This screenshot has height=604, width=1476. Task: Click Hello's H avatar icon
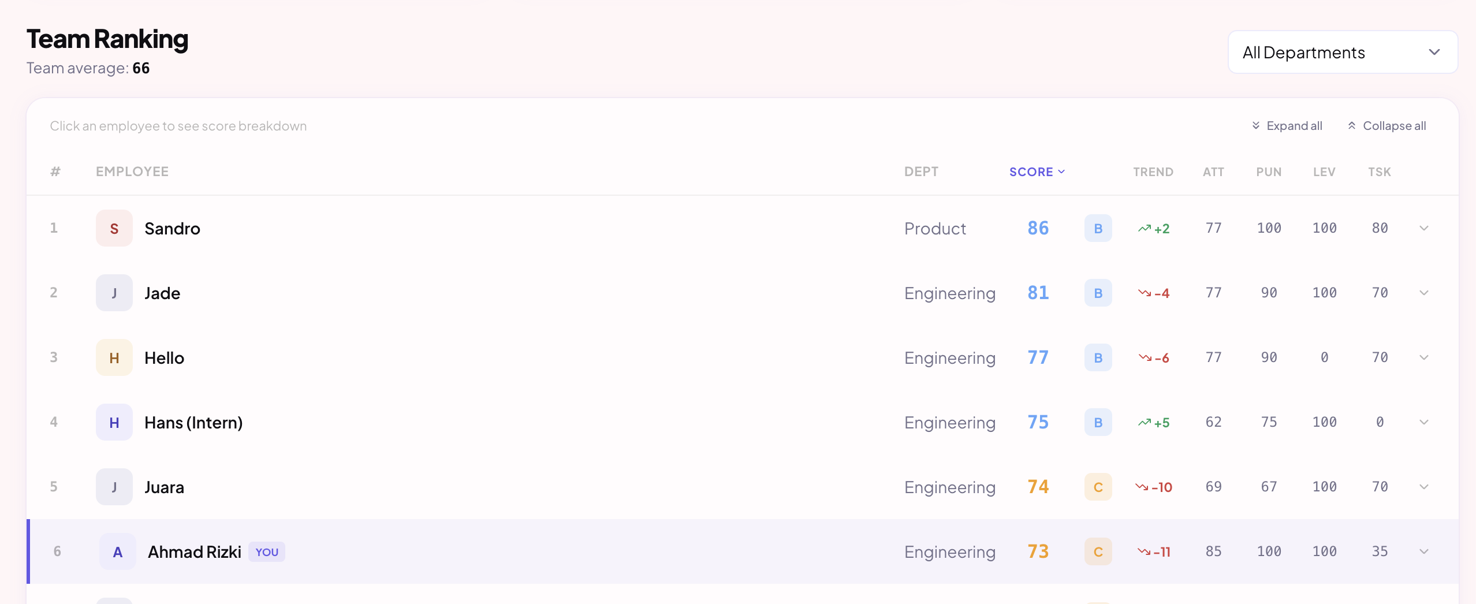click(114, 357)
